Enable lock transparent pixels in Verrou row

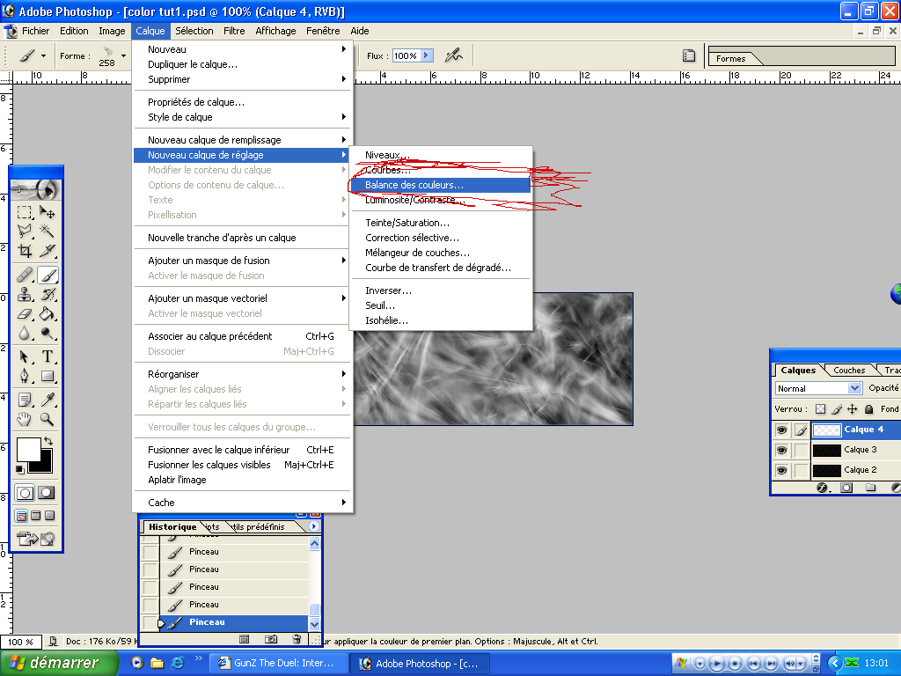click(820, 409)
